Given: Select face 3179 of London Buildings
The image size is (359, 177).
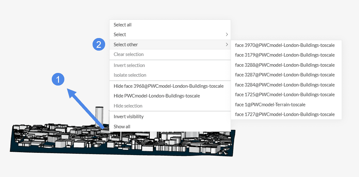Looking at the screenshot, I should click(x=285, y=55).
